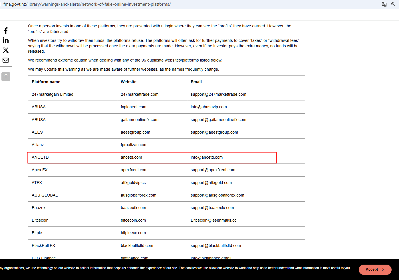Select website apexfxent.com cell

click(x=152, y=170)
